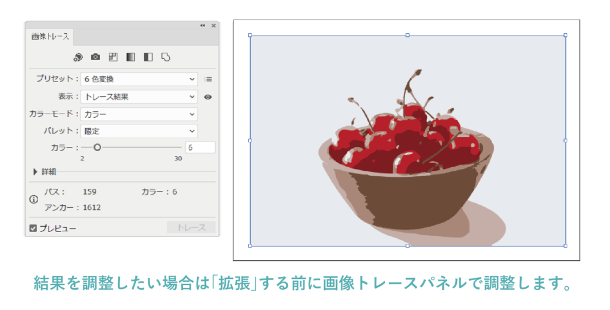Select the Black and White preset icon
Image resolution: width=610 pixels, height=310 pixels.
pyautogui.click(x=148, y=57)
